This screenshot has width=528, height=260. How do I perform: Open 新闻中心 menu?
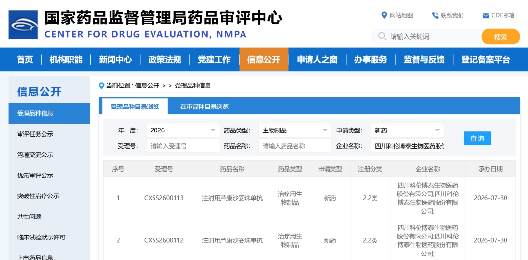coord(115,60)
